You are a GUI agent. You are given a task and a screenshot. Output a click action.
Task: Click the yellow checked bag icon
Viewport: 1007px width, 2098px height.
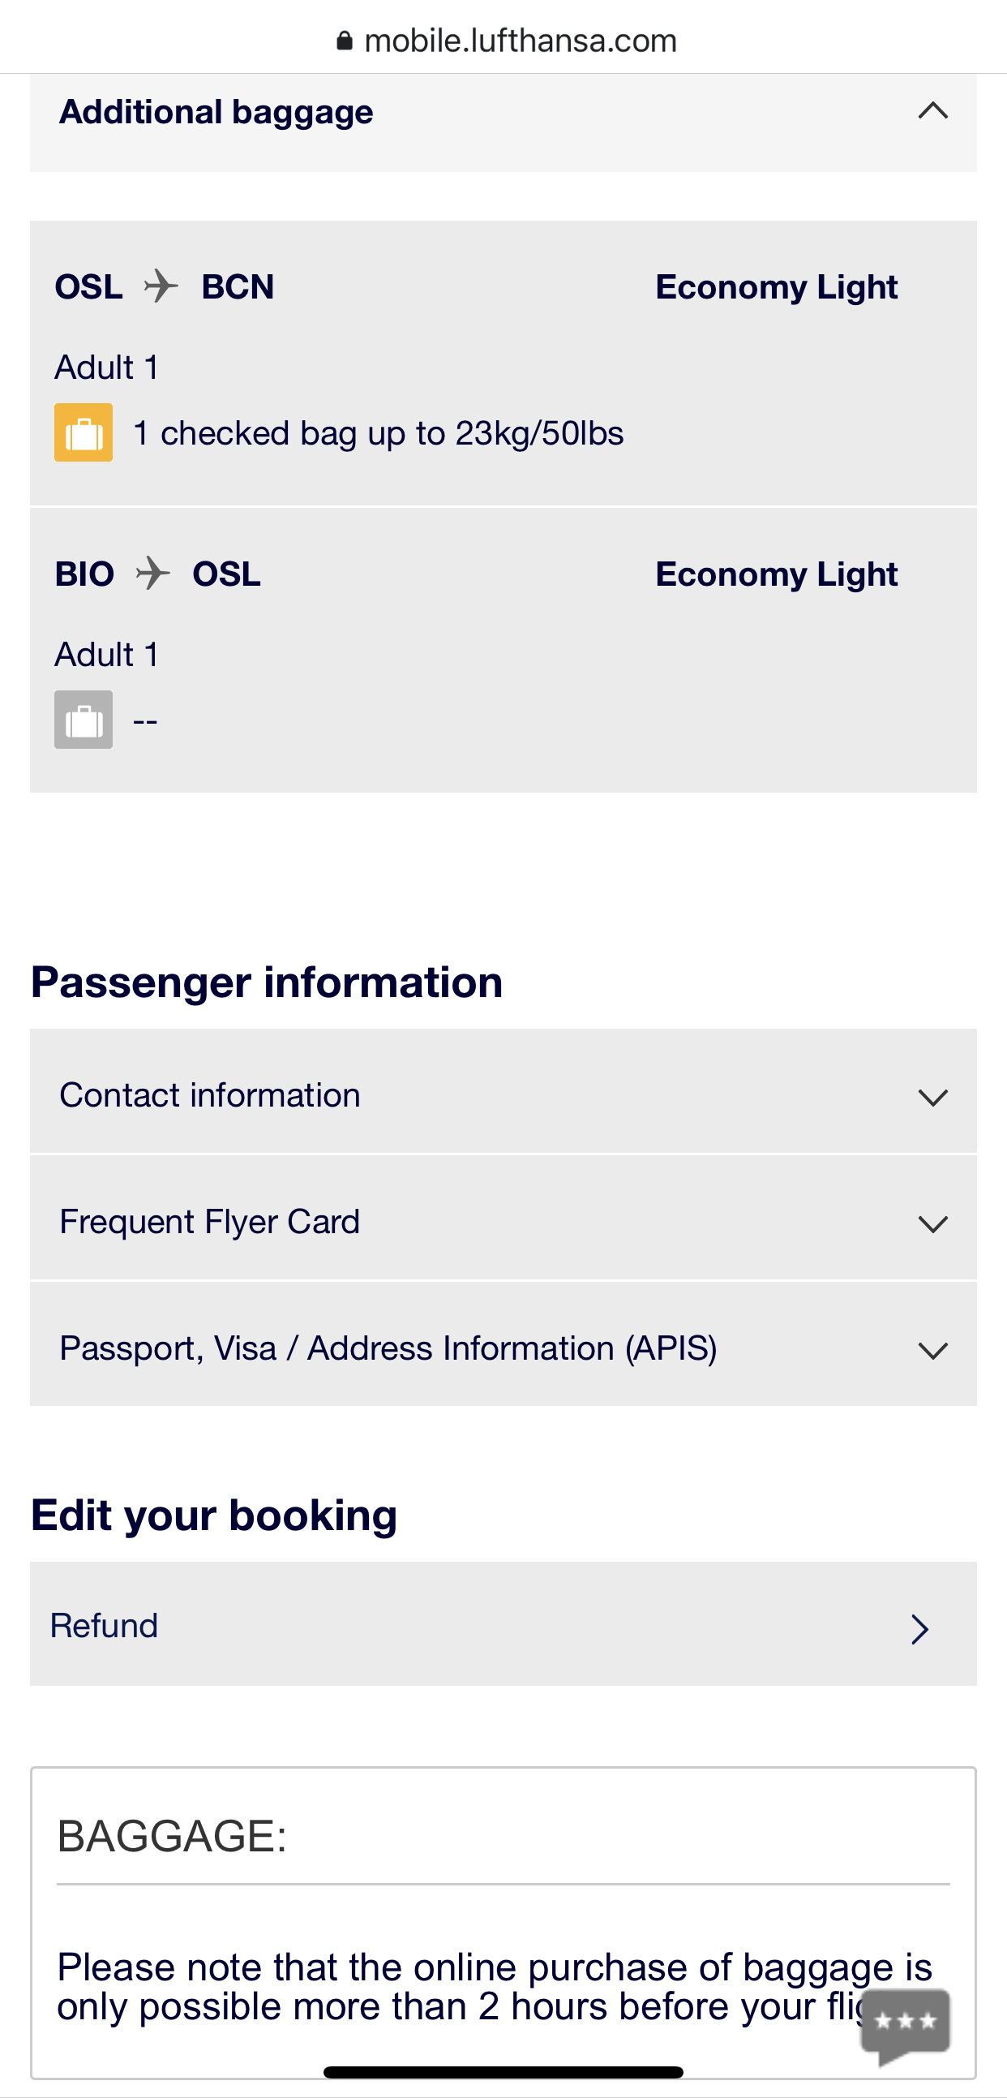(83, 432)
